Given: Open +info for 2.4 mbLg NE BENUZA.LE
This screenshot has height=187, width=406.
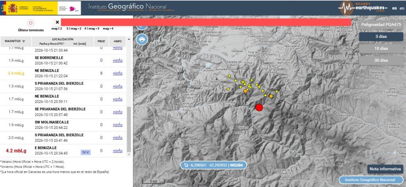Looking at the screenshot, I should [x=117, y=73].
